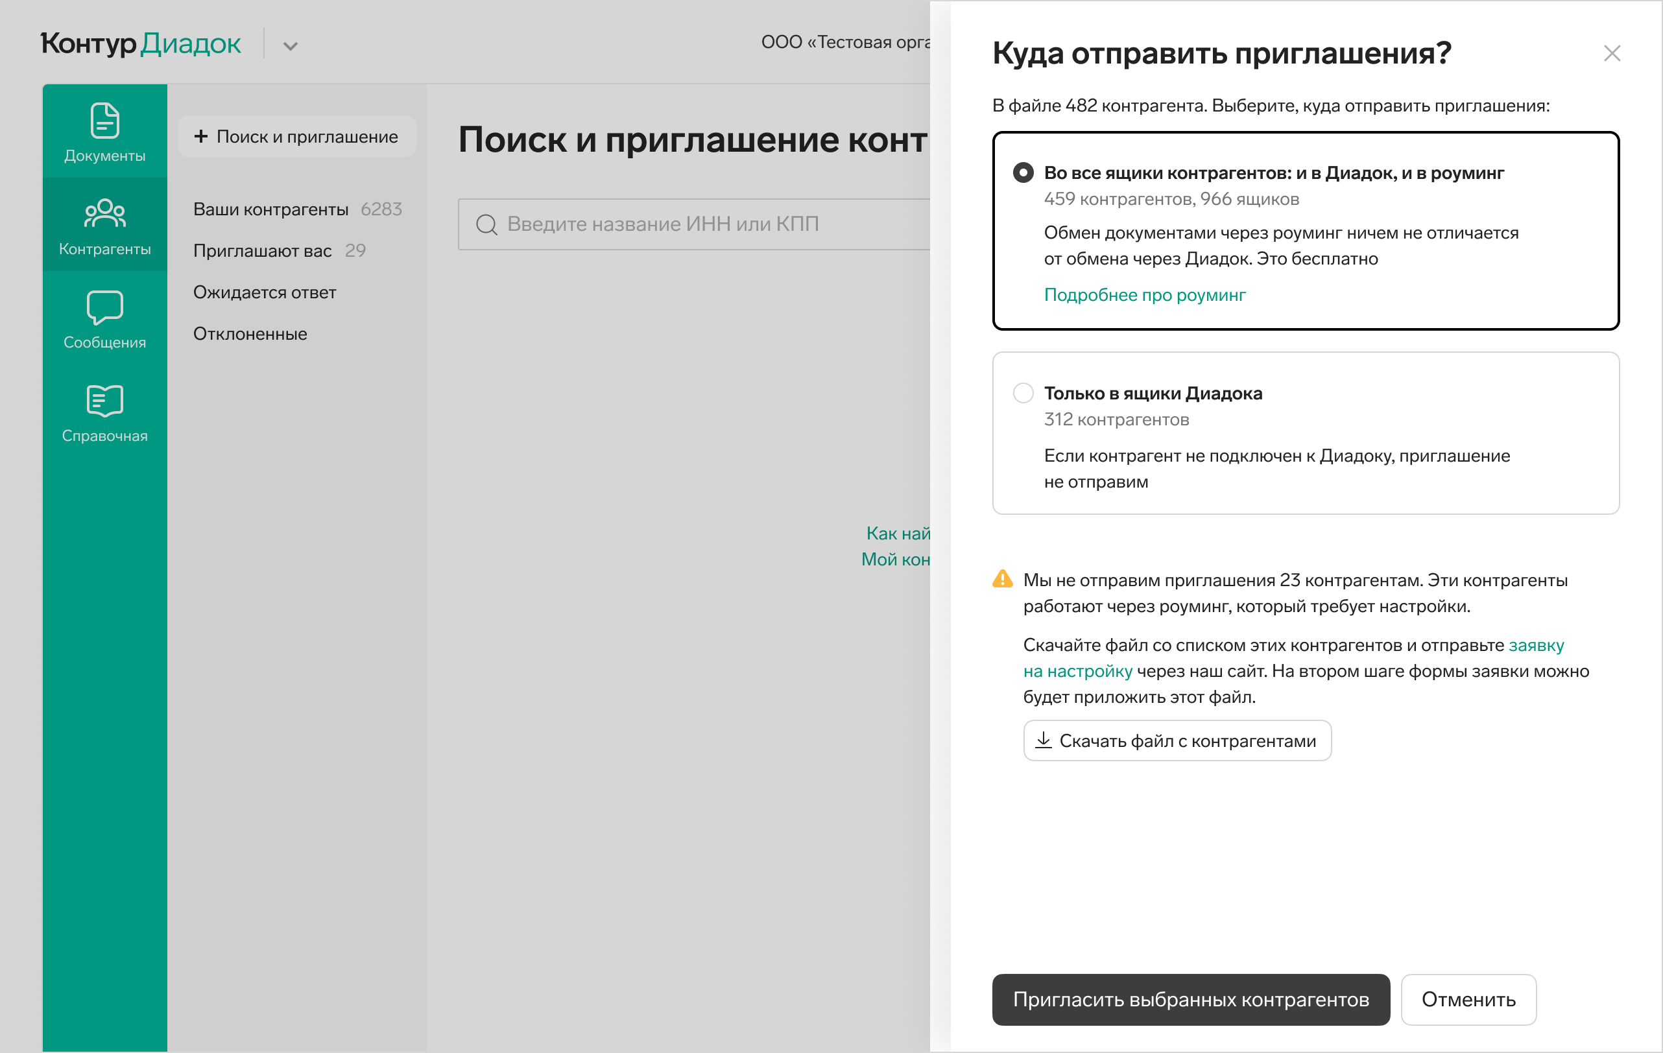This screenshot has width=1663, height=1053.
Task: Click the Отменить button
Action: (x=1468, y=999)
